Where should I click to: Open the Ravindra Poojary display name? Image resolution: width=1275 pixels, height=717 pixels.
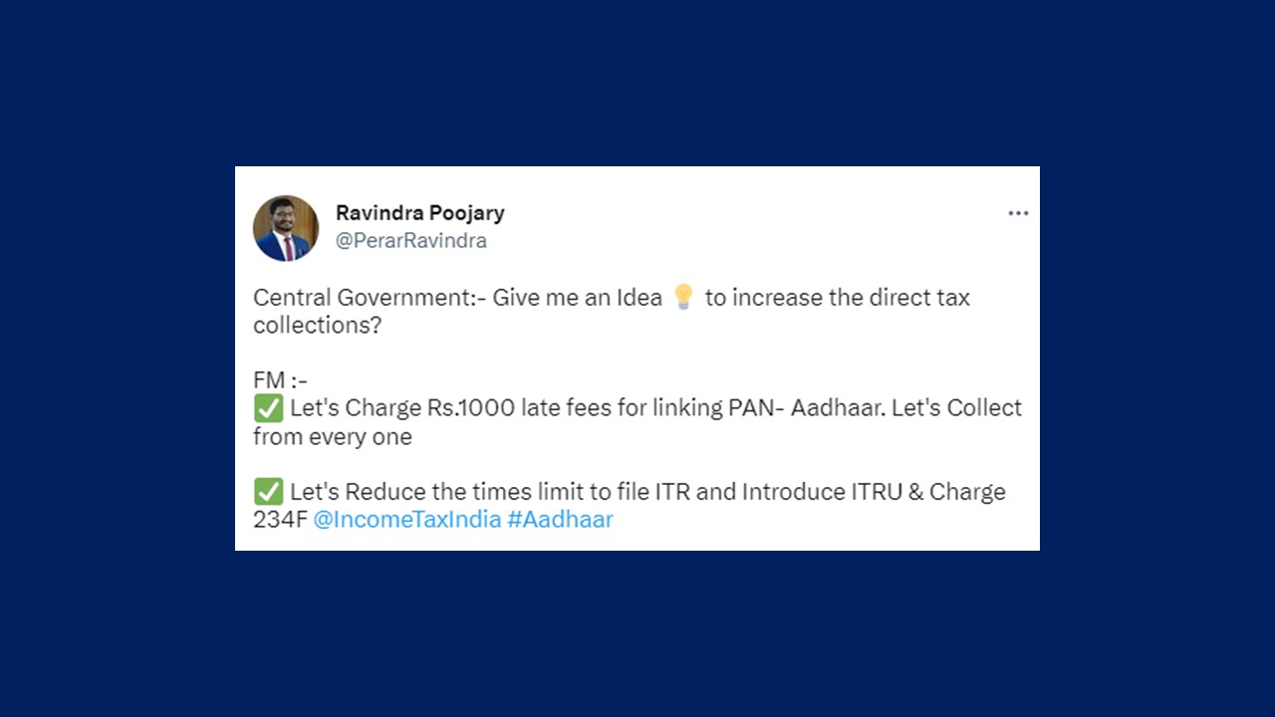pos(419,213)
